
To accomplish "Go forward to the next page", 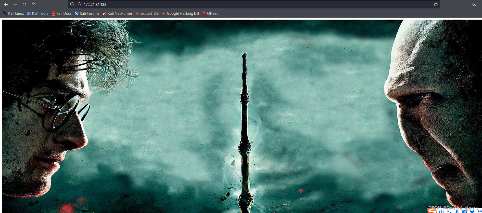I will tap(15, 5).
